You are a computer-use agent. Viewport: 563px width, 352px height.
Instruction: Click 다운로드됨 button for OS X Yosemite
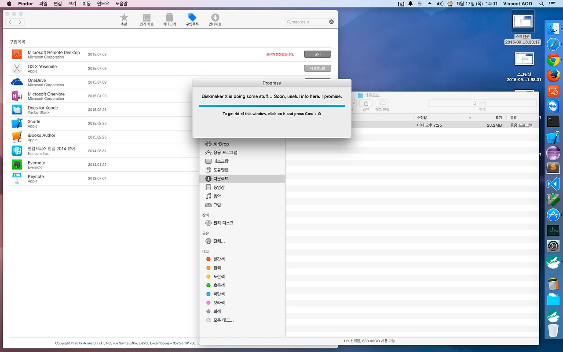click(318, 68)
